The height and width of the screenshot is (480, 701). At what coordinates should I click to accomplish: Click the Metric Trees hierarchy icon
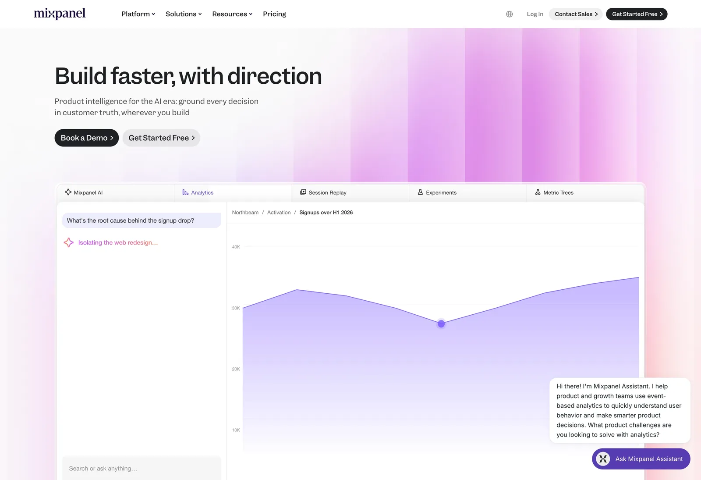[538, 192]
